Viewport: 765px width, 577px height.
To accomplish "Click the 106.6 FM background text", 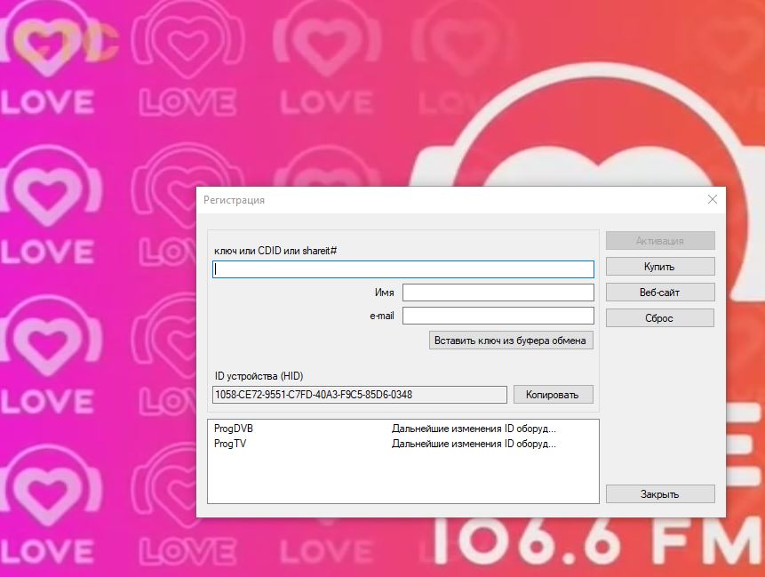I will pyautogui.click(x=595, y=546).
